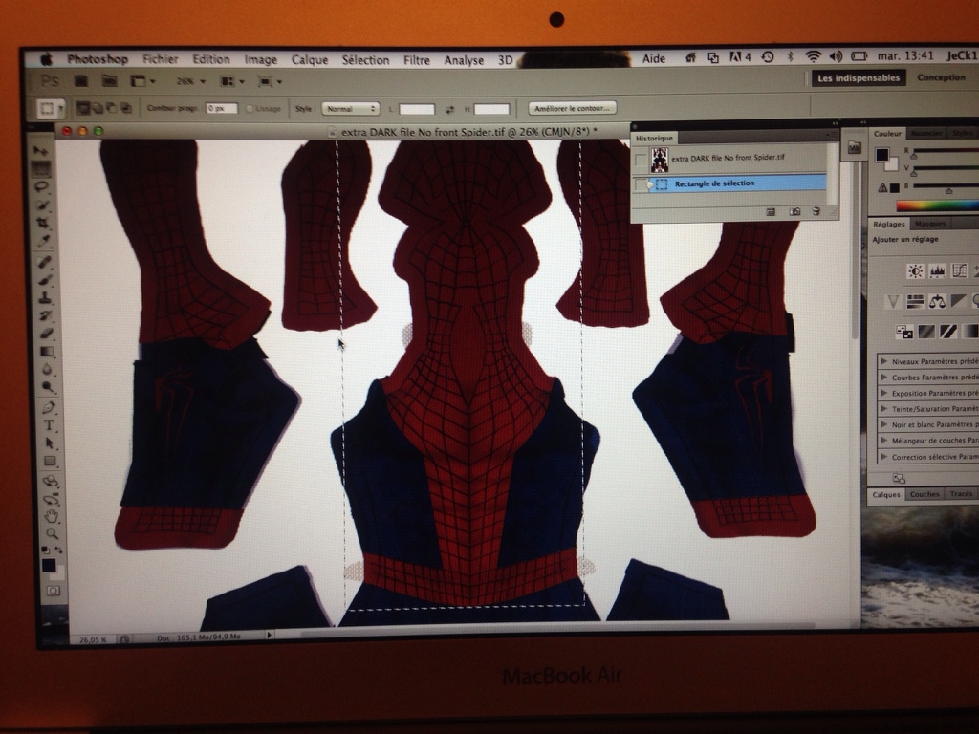Delete current state in Historique panel
This screenshot has width=979, height=734.
point(816,212)
